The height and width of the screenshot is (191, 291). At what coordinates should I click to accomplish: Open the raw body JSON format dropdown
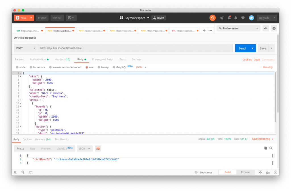(x=141, y=67)
